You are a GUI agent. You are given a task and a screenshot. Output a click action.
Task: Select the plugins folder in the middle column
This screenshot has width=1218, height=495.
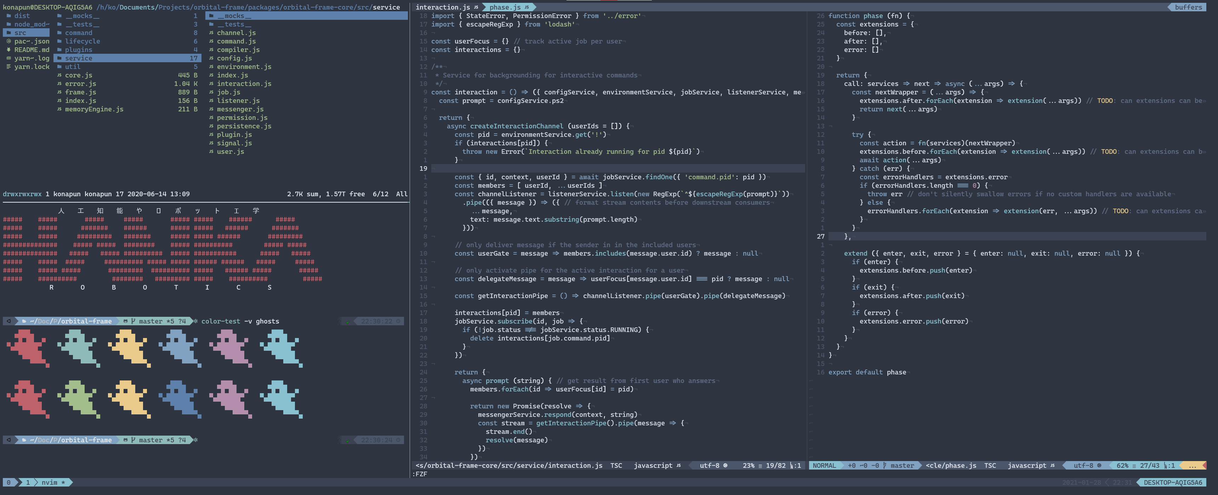point(79,49)
